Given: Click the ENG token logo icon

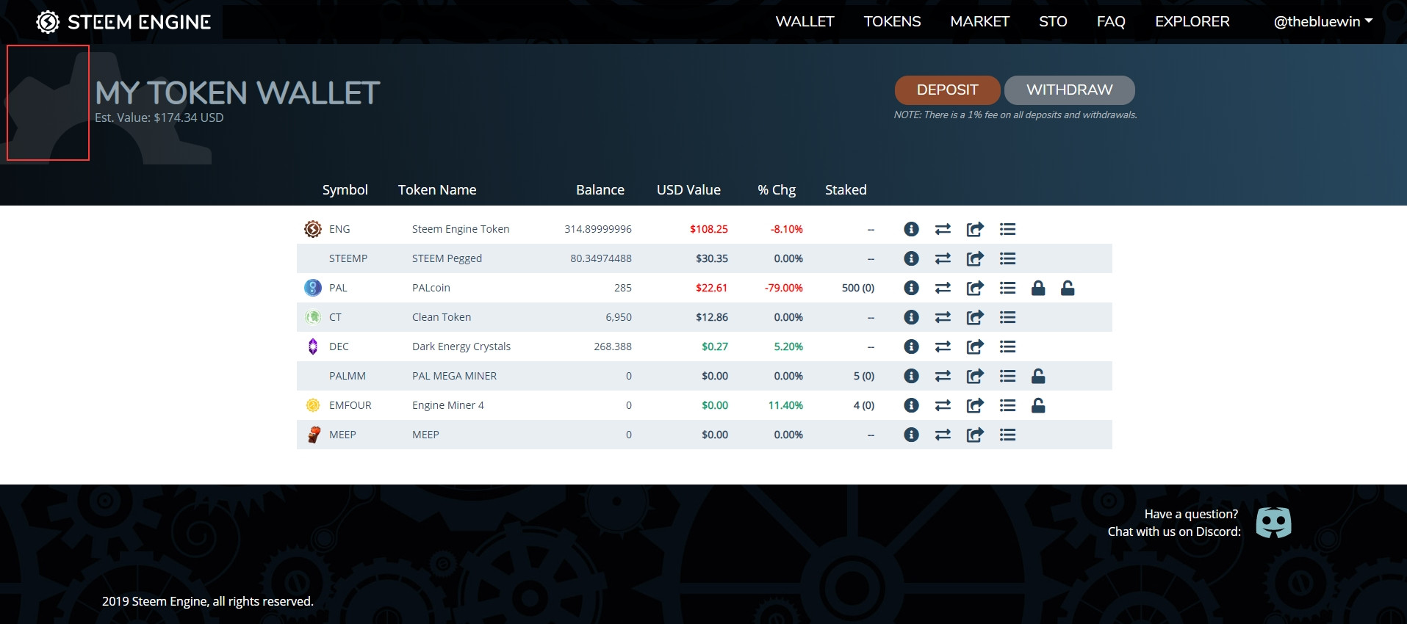Looking at the screenshot, I should click(x=313, y=229).
